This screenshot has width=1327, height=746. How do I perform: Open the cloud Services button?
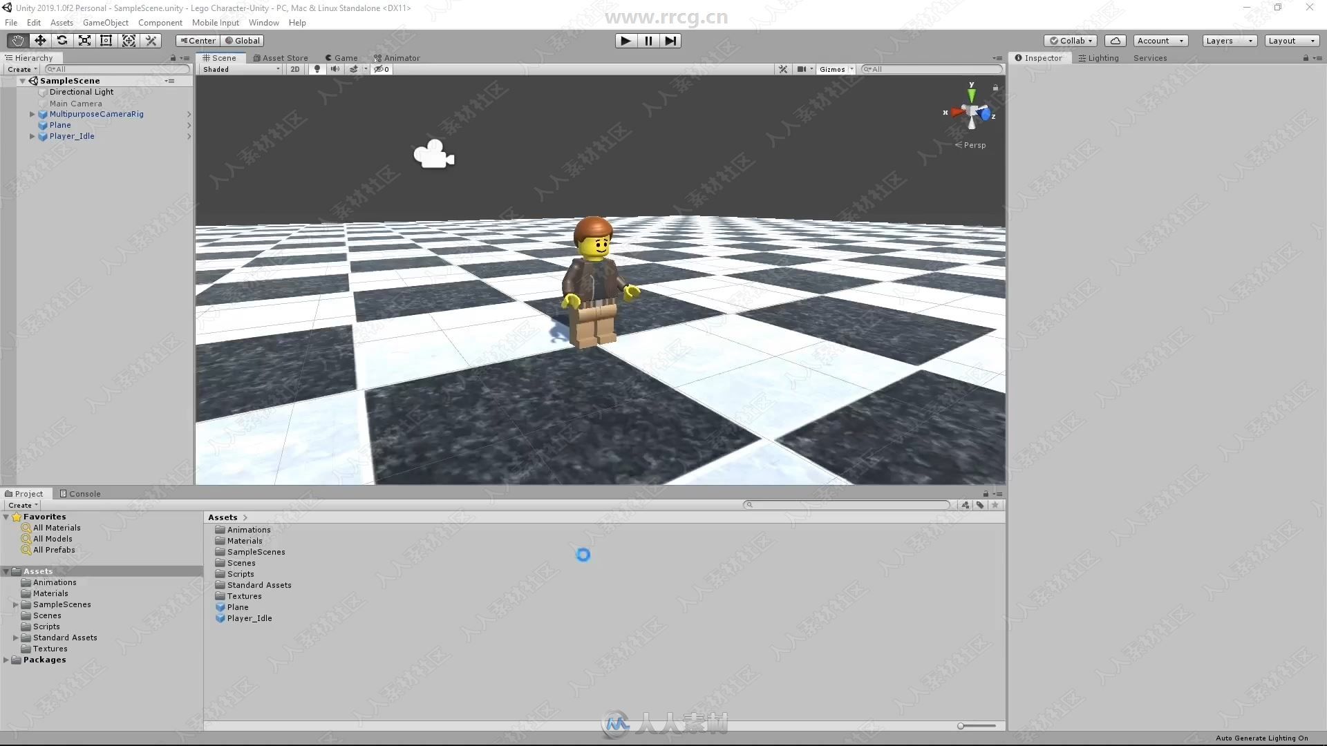point(1116,41)
